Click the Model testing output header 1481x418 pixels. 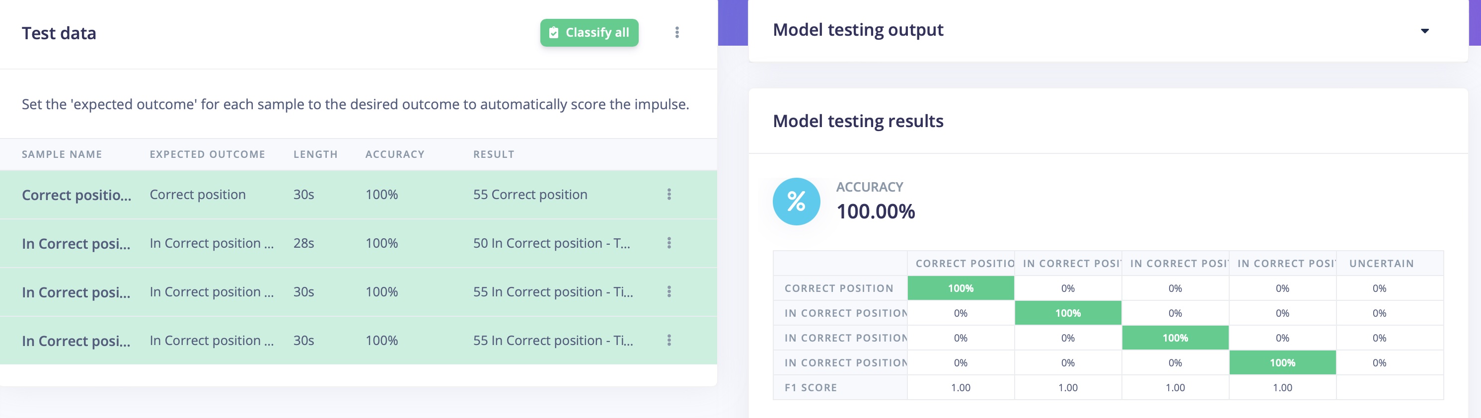click(858, 30)
